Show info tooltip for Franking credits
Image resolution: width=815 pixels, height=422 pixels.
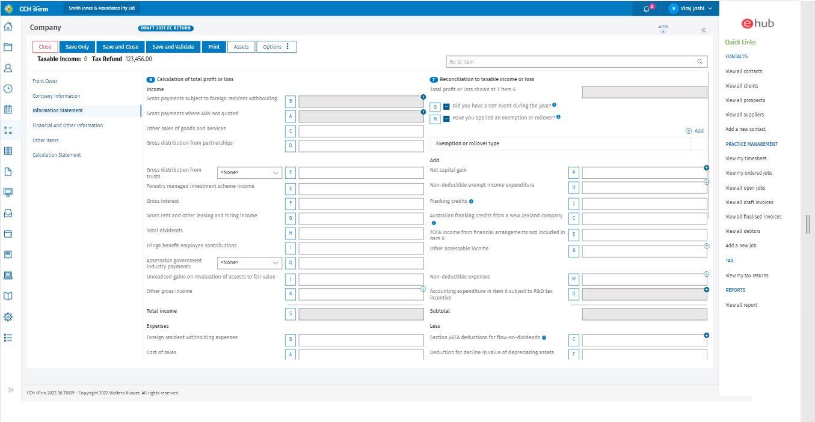click(471, 202)
